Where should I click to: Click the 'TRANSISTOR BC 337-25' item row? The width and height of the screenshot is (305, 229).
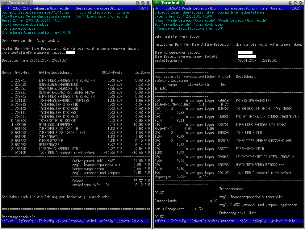tap(76, 121)
